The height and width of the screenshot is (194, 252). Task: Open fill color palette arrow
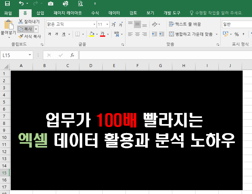pyautogui.click(x=97, y=34)
